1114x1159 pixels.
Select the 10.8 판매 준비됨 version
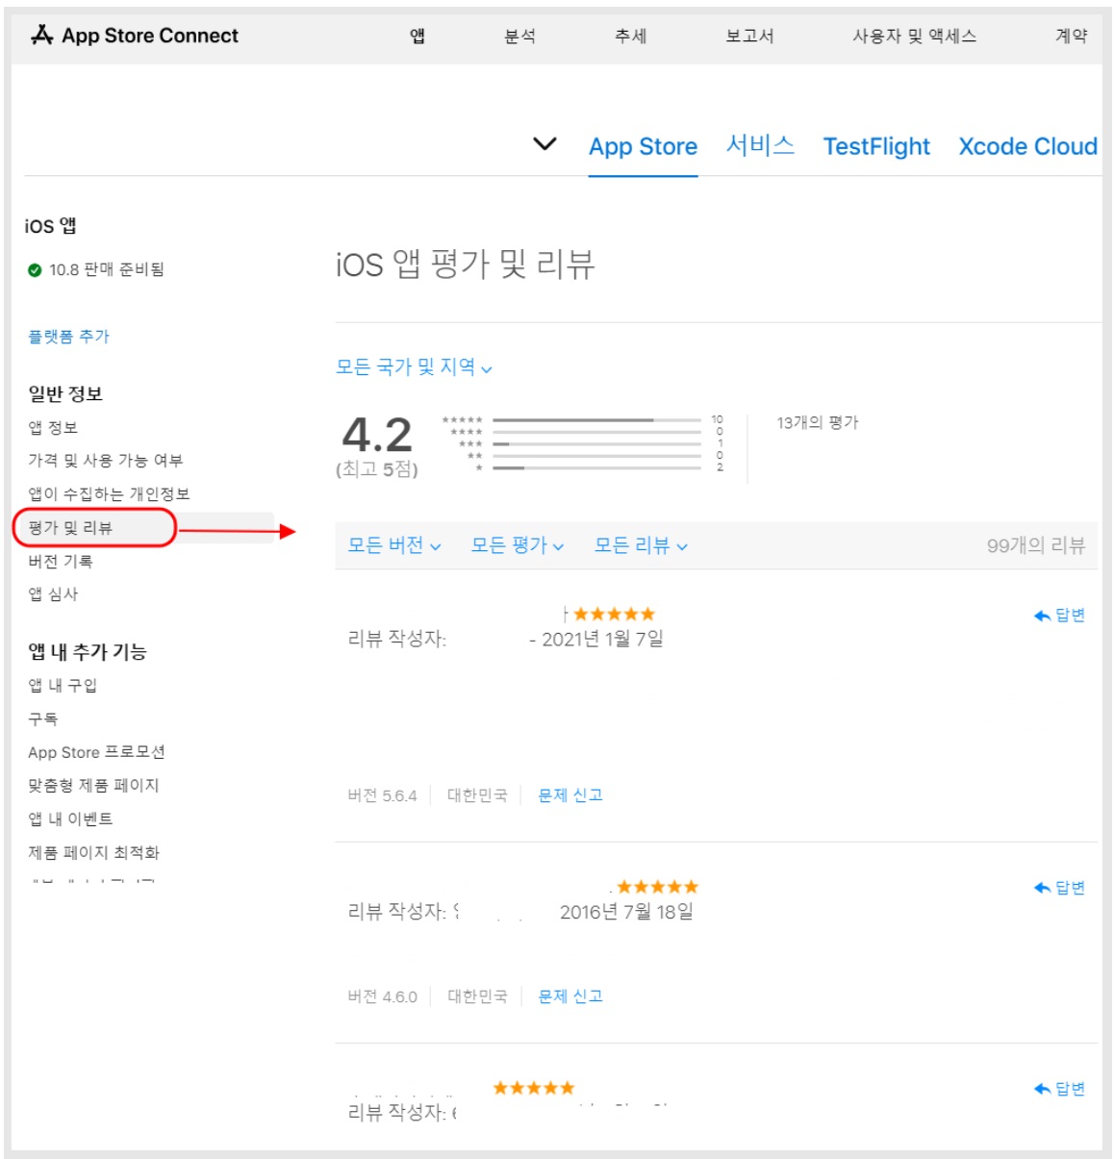tap(107, 269)
